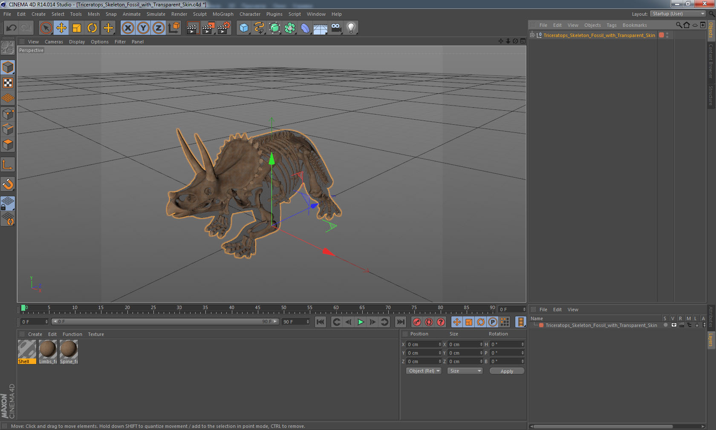Activate the Rotate tool
The height and width of the screenshot is (430, 716).
point(92,28)
